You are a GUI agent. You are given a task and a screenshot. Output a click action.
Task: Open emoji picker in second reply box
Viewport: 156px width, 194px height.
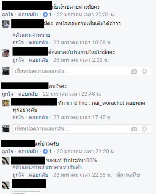tap(144, 129)
